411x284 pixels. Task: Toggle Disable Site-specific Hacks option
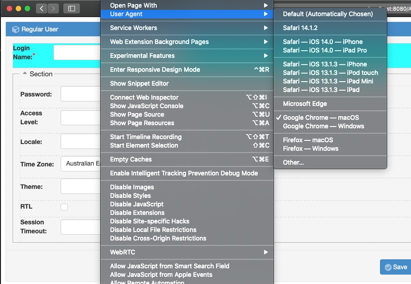coord(187,221)
